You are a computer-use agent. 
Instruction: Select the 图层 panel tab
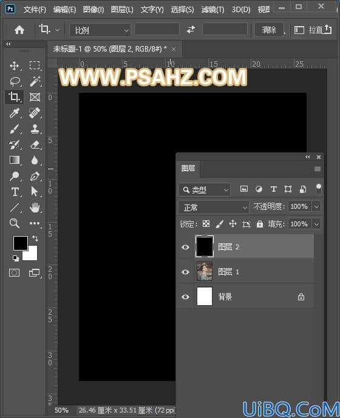pyautogui.click(x=188, y=169)
